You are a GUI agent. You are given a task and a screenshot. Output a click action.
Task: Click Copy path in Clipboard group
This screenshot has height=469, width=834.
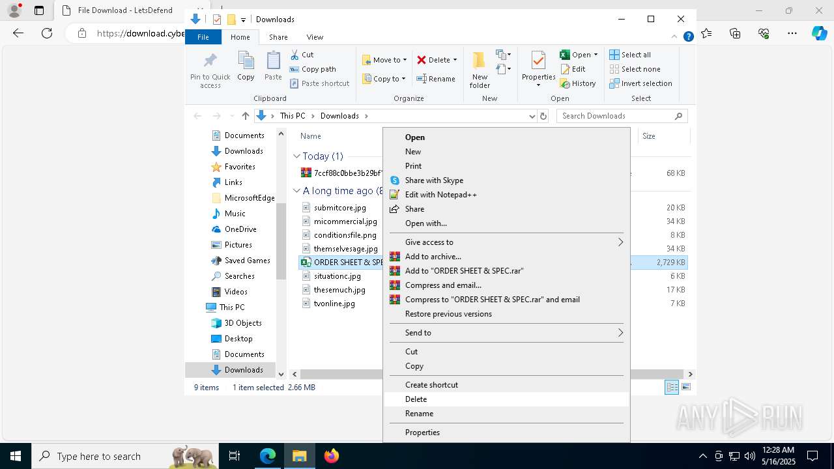pos(313,69)
